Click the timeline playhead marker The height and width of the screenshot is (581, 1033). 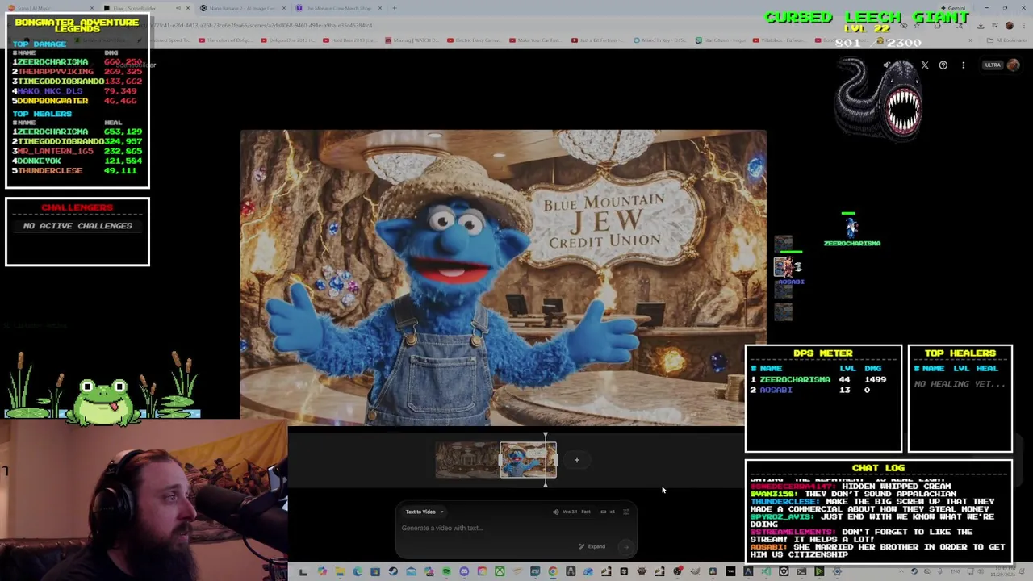(546, 460)
